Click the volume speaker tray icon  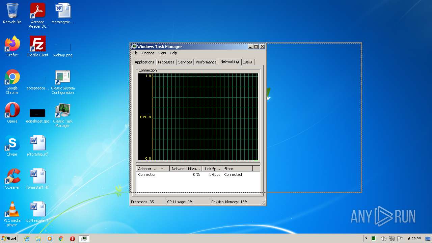click(383, 239)
